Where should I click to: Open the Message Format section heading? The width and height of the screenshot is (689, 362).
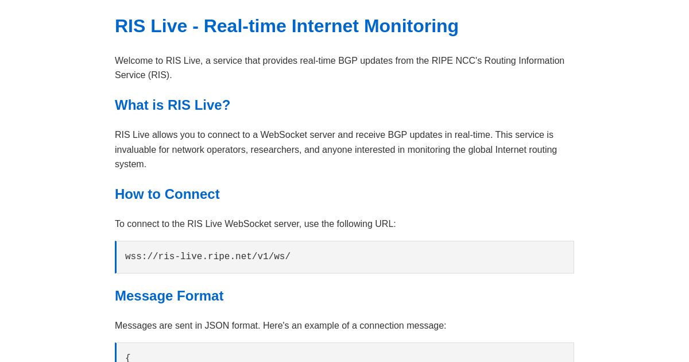coord(169,295)
